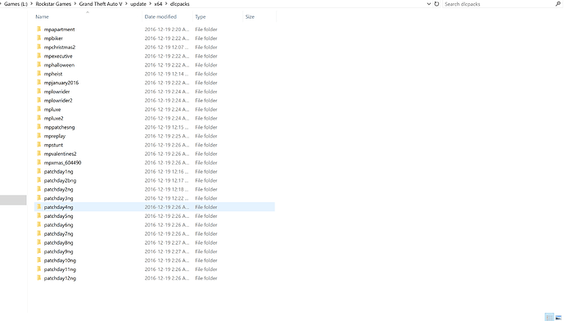
Task: Click the mpchristmas2 folder icon
Action: (39, 47)
